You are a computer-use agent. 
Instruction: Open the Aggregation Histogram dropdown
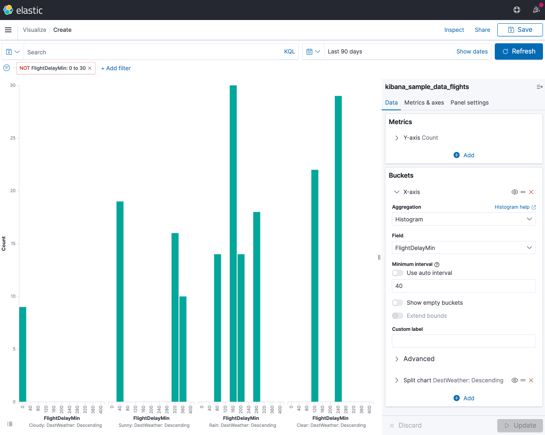[x=464, y=219]
